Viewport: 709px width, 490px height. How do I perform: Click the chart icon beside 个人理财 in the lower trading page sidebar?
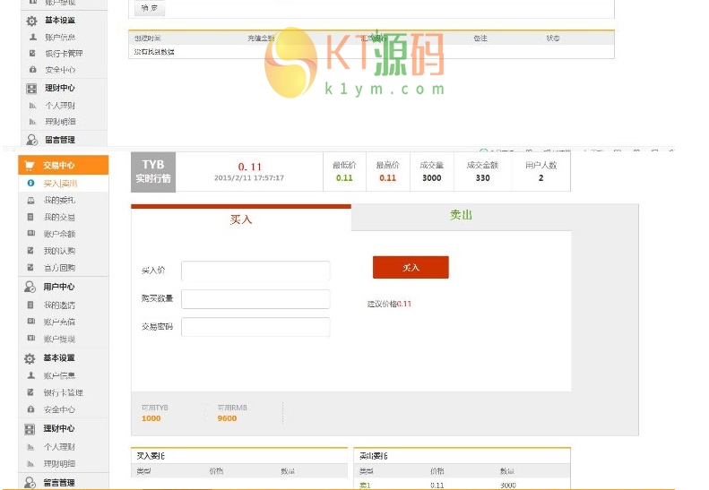[x=30, y=447]
